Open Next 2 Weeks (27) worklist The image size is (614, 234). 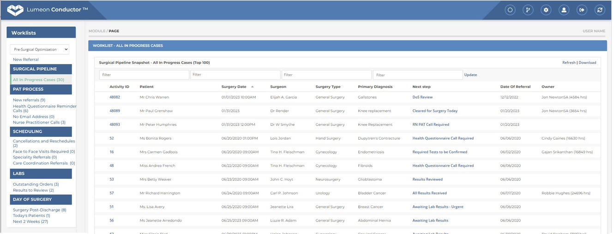(x=30, y=222)
